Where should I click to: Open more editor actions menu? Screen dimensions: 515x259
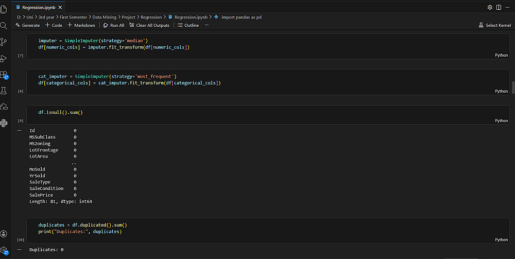507,7
